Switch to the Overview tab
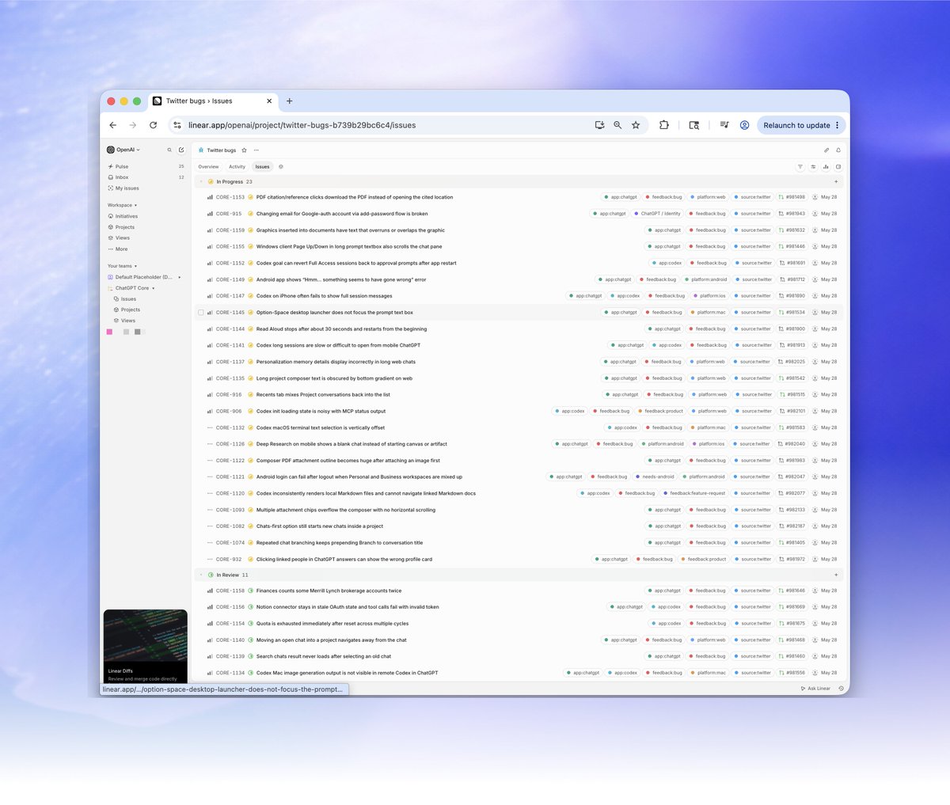This screenshot has width=950, height=805. pyautogui.click(x=208, y=167)
